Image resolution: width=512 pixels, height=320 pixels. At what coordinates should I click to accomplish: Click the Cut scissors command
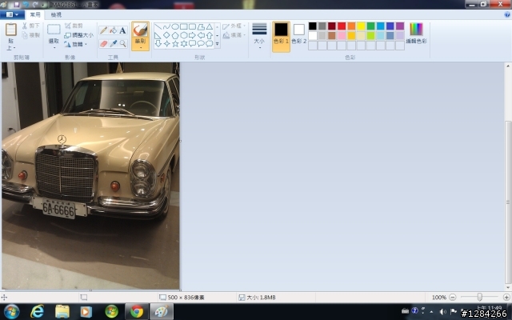pos(31,26)
